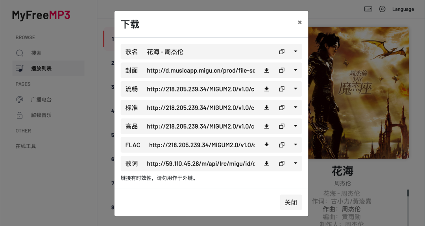Copy the 封面 cover link
This screenshot has width=425, height=226.
pos(282,70)
